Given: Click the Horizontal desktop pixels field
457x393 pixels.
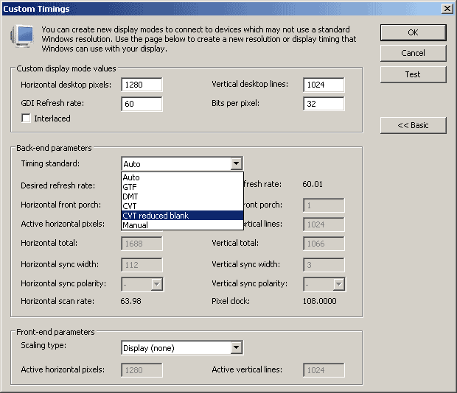Looking at the screenshot, I should tap(142, 85).
